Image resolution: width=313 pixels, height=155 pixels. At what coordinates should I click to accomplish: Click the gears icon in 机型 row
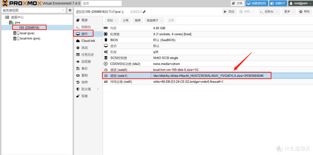[106, 52]
